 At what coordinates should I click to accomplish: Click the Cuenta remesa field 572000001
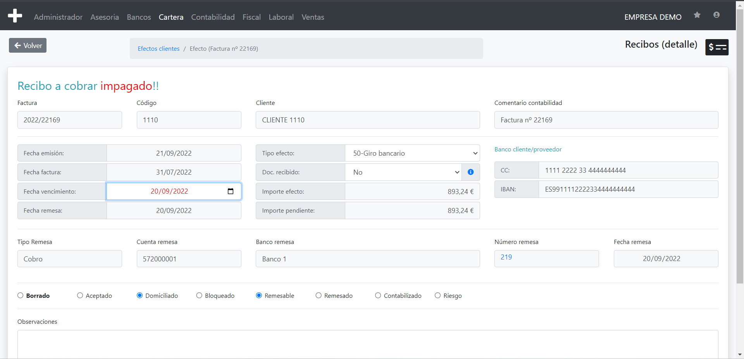(189, 259)
